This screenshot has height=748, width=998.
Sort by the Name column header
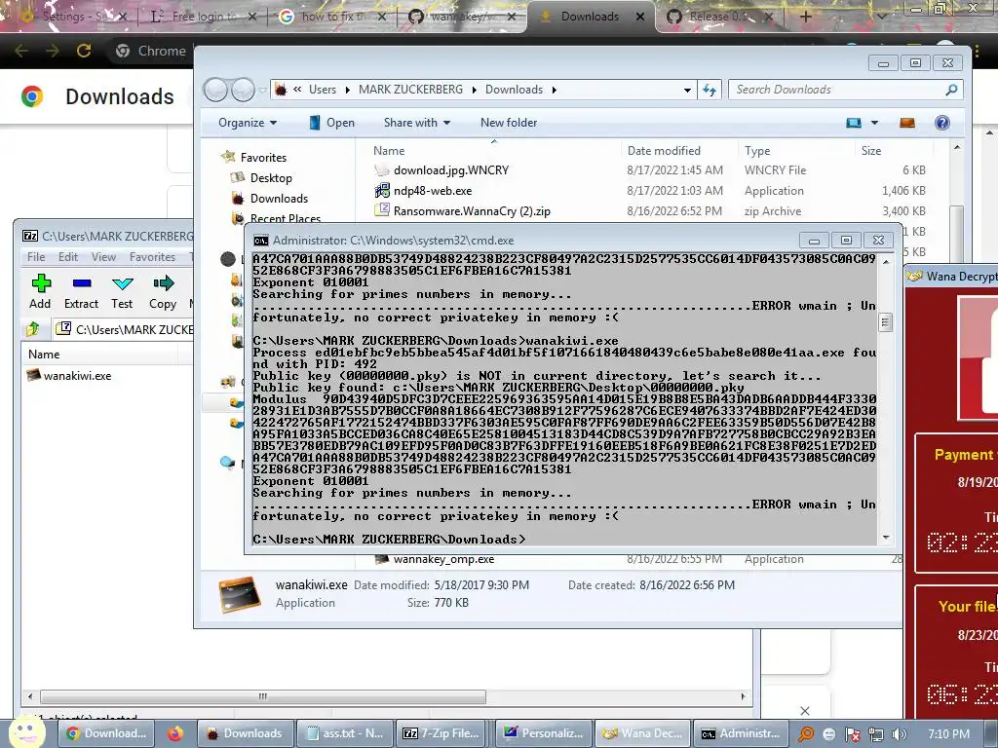tap(389, 151)
